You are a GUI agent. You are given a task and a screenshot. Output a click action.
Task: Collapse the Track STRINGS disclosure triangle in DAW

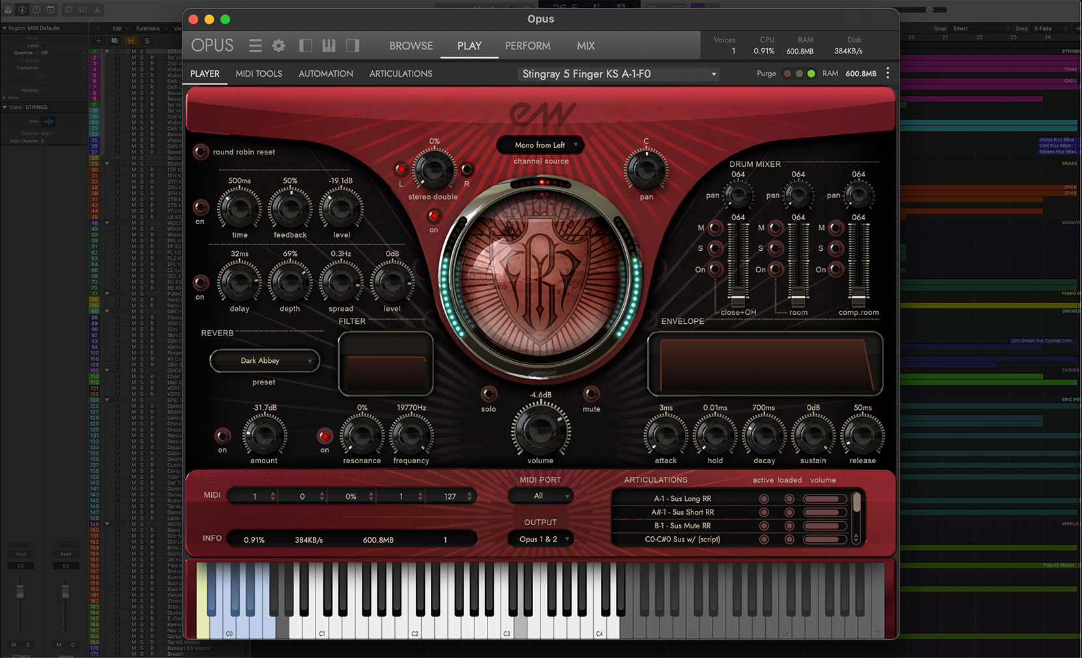tap(5, 107)
